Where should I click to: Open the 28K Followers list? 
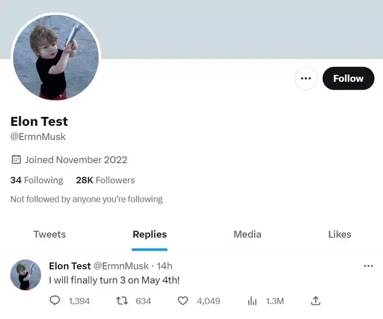[105, 180]
